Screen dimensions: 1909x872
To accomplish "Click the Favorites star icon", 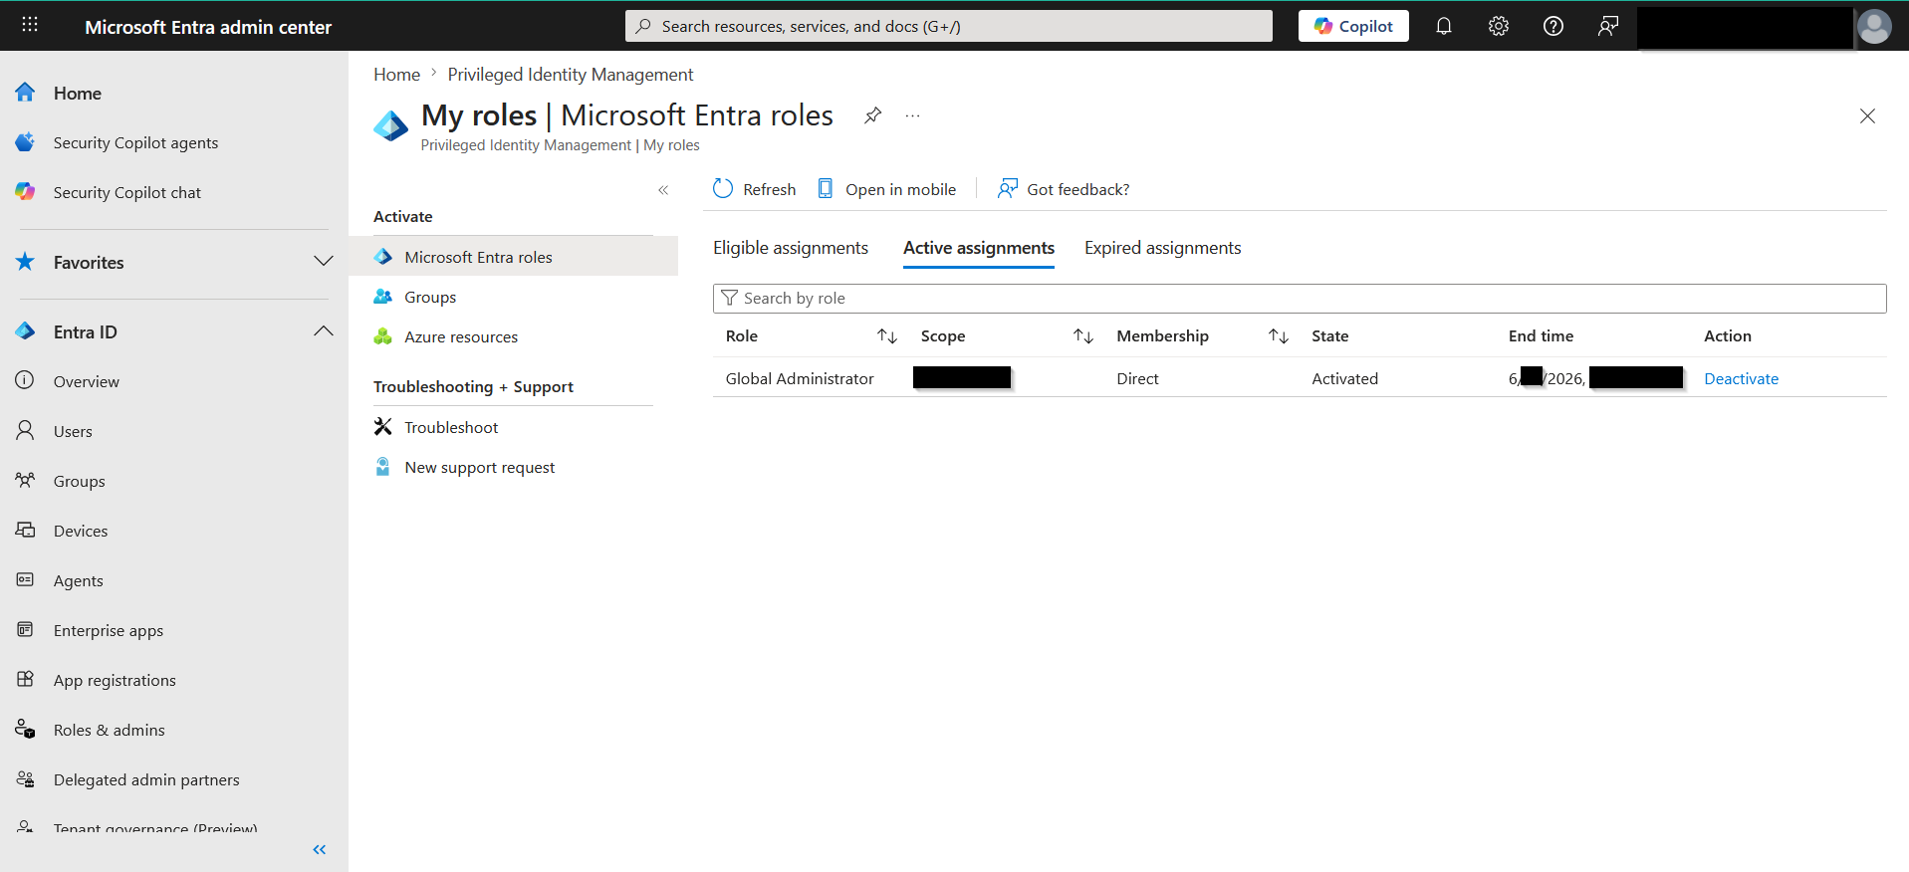I will coord(25,262).
